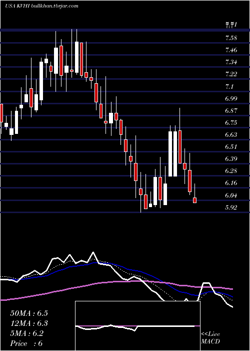Image resolution: width=250 pixels, height=351 pixels.
Task: Click the 7.1 price axis label
Action: tap(229, 86)
